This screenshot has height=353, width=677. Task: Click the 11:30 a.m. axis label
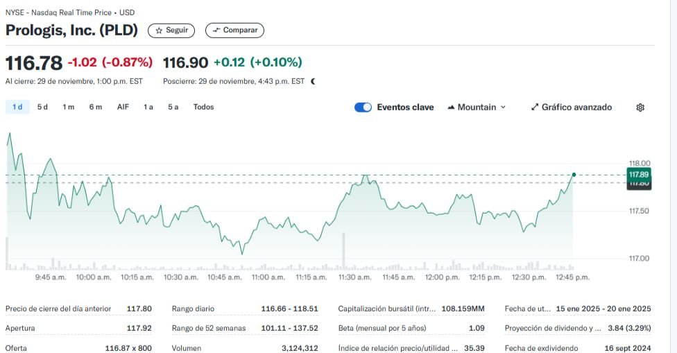354,277
